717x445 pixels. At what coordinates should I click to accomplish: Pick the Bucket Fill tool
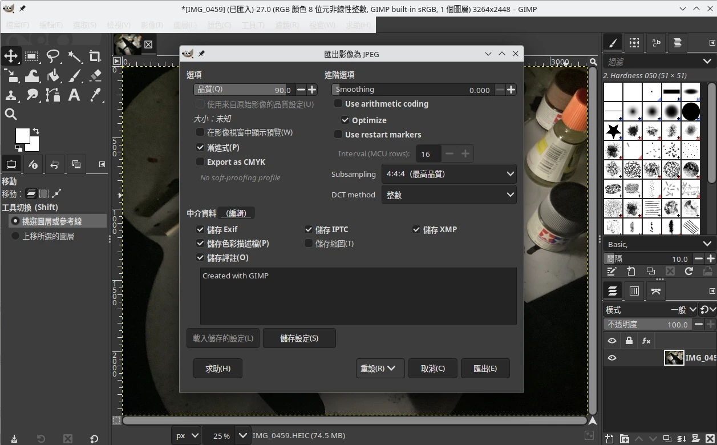coord(53,76)
